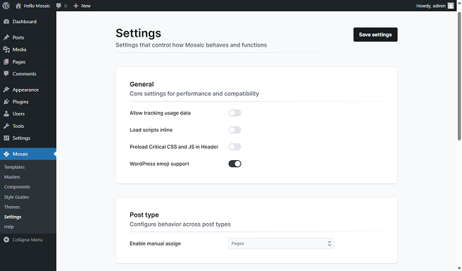Image resolution: width=462 pixels, height=271 pixels.
Task: Open Mosaic Help submenu
Action: click(9, 227)
